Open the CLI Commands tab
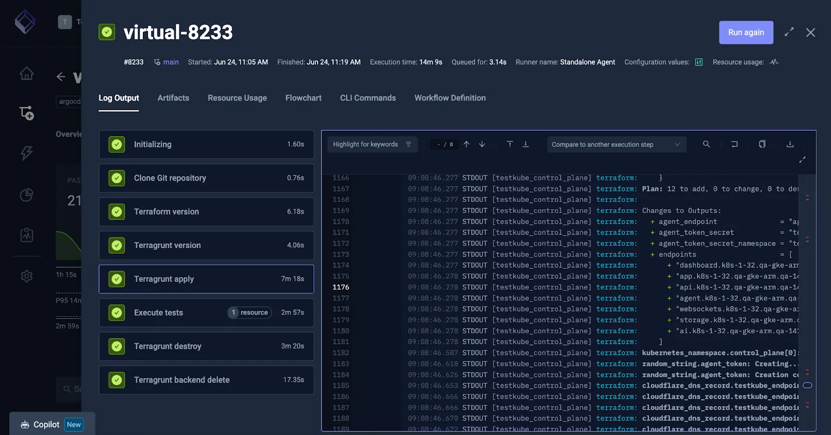 (368, 98)
